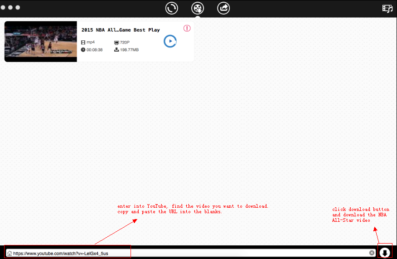Open the Share tab icon
Image resolution: width=397 pixels, height=259 pixels.
click(223, 8)
